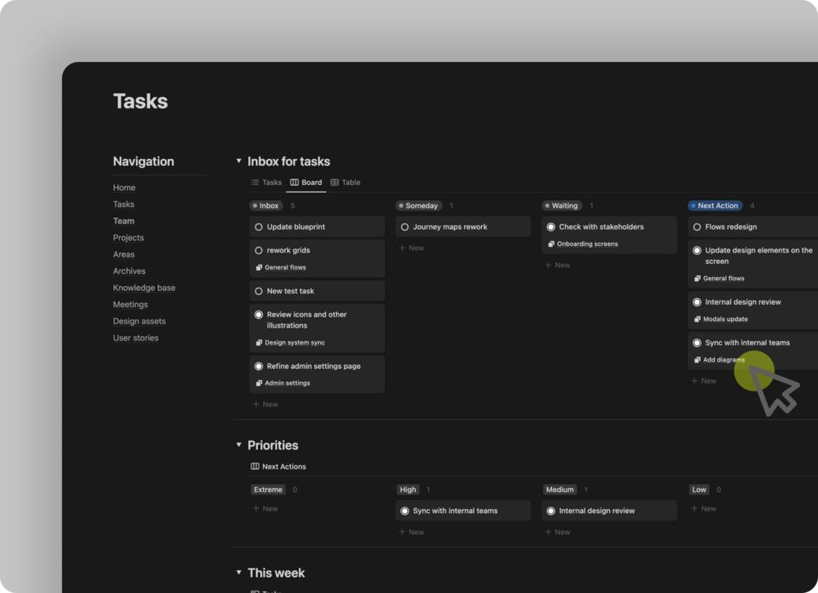Click the Modals update project icon
818x593 pixels.
pos(698,319)
